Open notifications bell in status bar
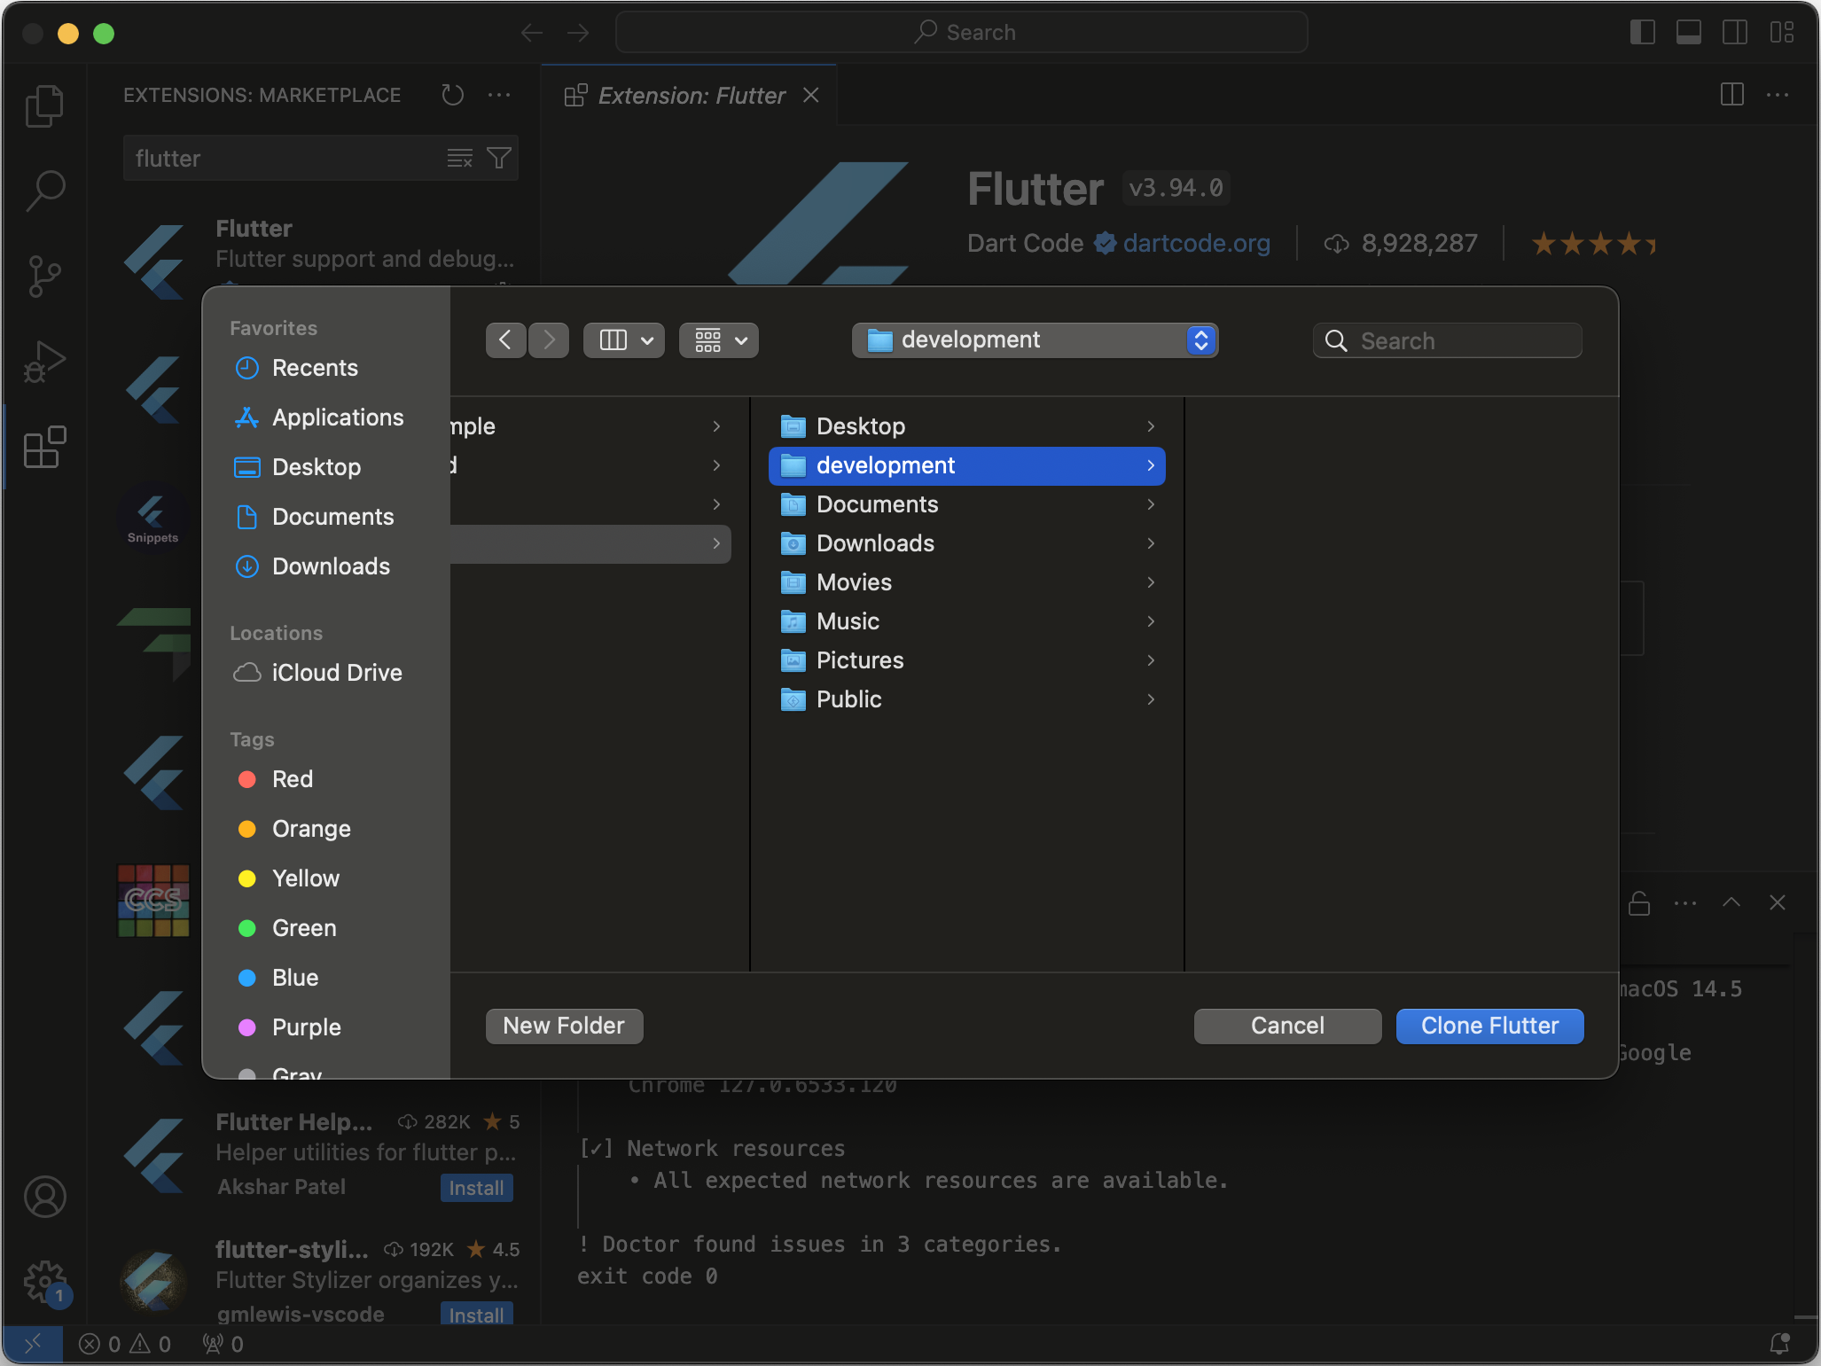Screen dimensions: 1821x1366 coord(1779,1344)
